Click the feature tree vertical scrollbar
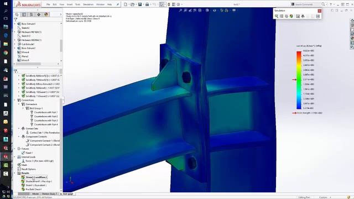 pyautogui.click(x=61, y=46)
